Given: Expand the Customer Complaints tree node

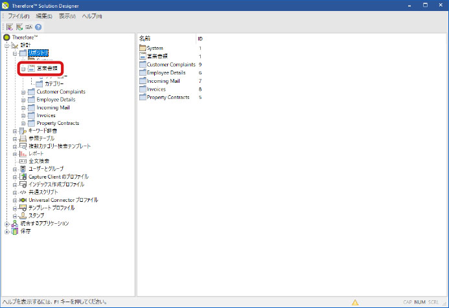Looking at the screenshot, I should pos(23,92).
